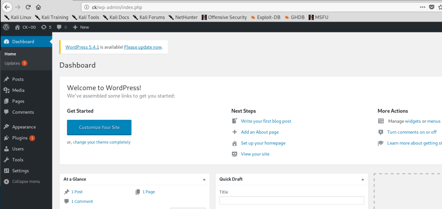442x209 pixels.
Task: Open Kali Training bookmark
Action: click(x=52, y=18)
